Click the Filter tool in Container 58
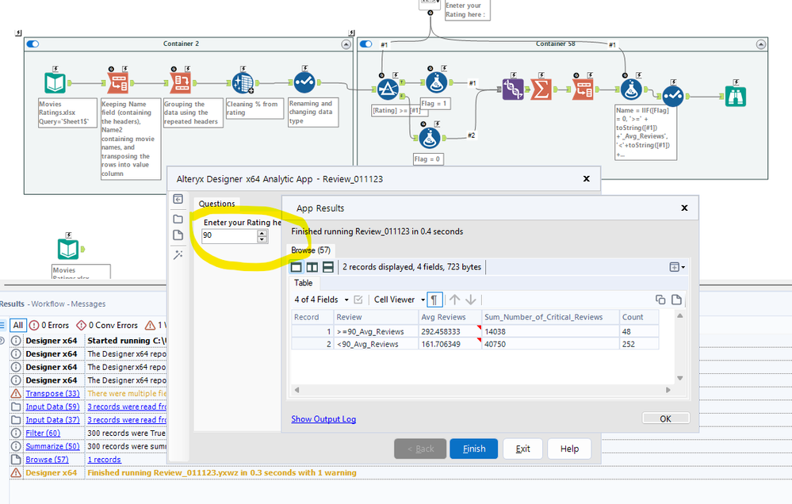792x504 pixels. tap(388, 88)
